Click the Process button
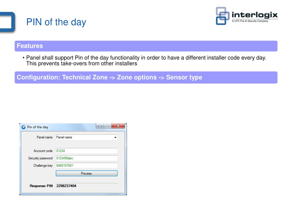 [x=87, y=174]
